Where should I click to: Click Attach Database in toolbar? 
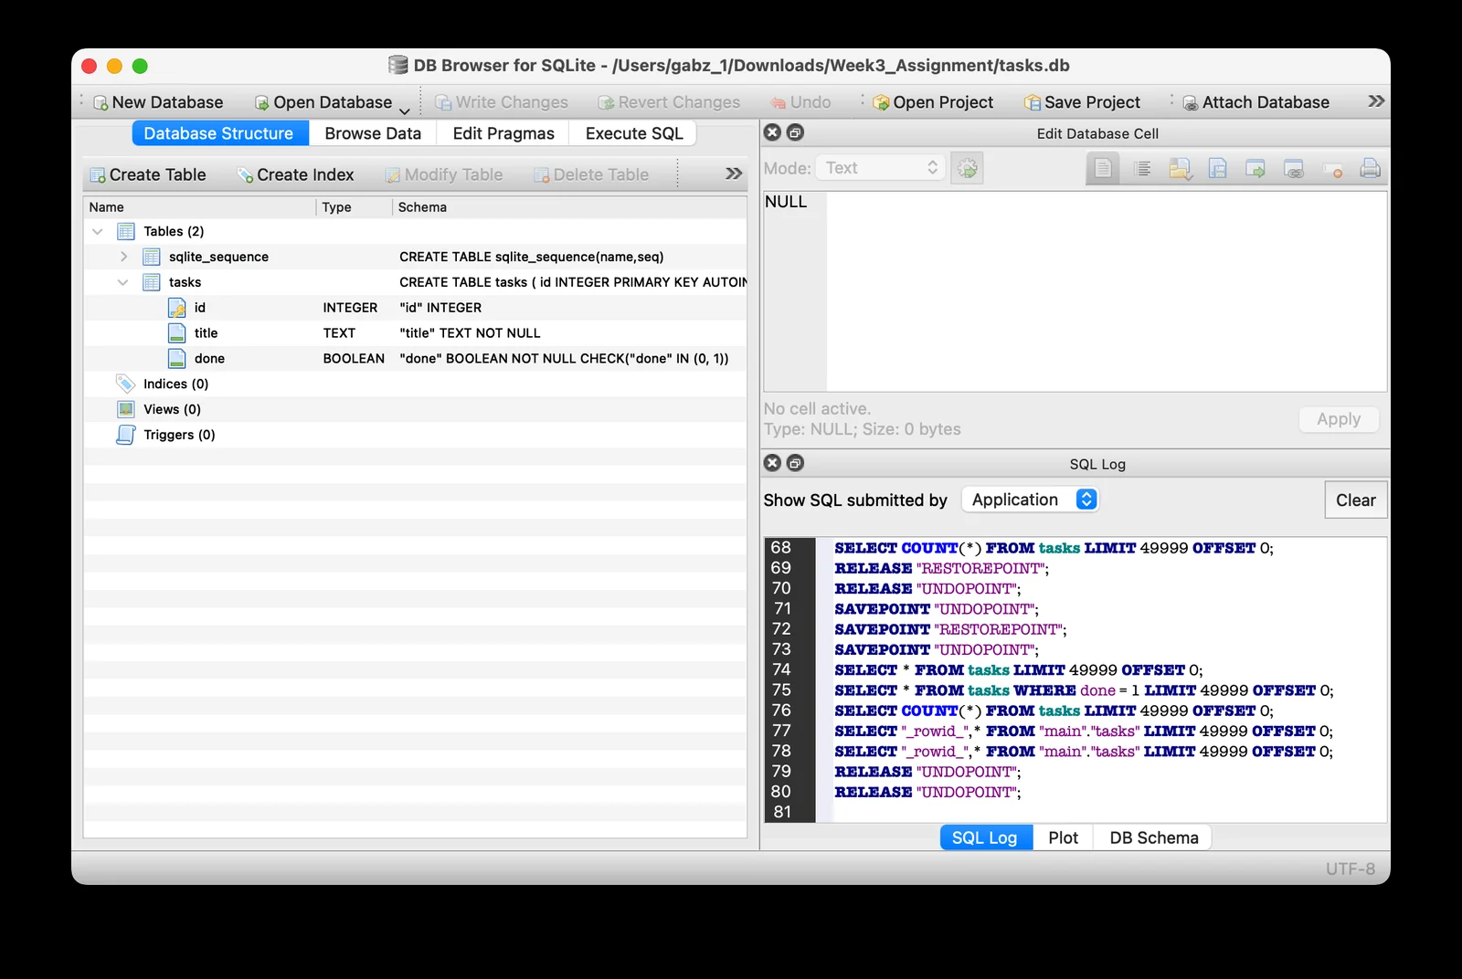1255,102
